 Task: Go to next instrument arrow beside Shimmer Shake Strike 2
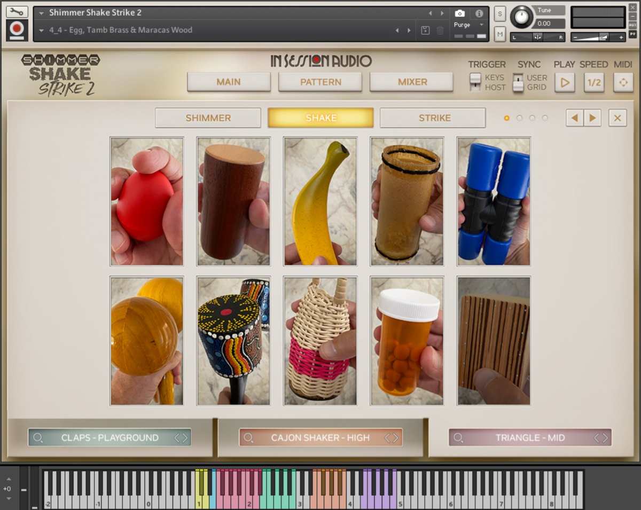[x=442, y=13]
